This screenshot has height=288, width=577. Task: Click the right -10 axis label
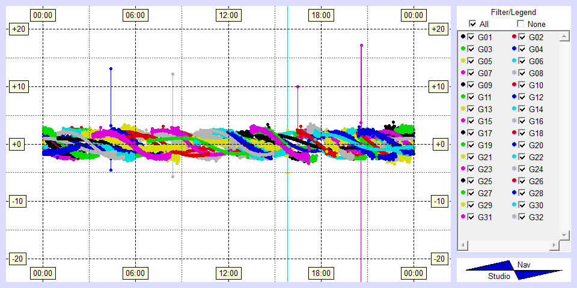[x=439, y=201]
